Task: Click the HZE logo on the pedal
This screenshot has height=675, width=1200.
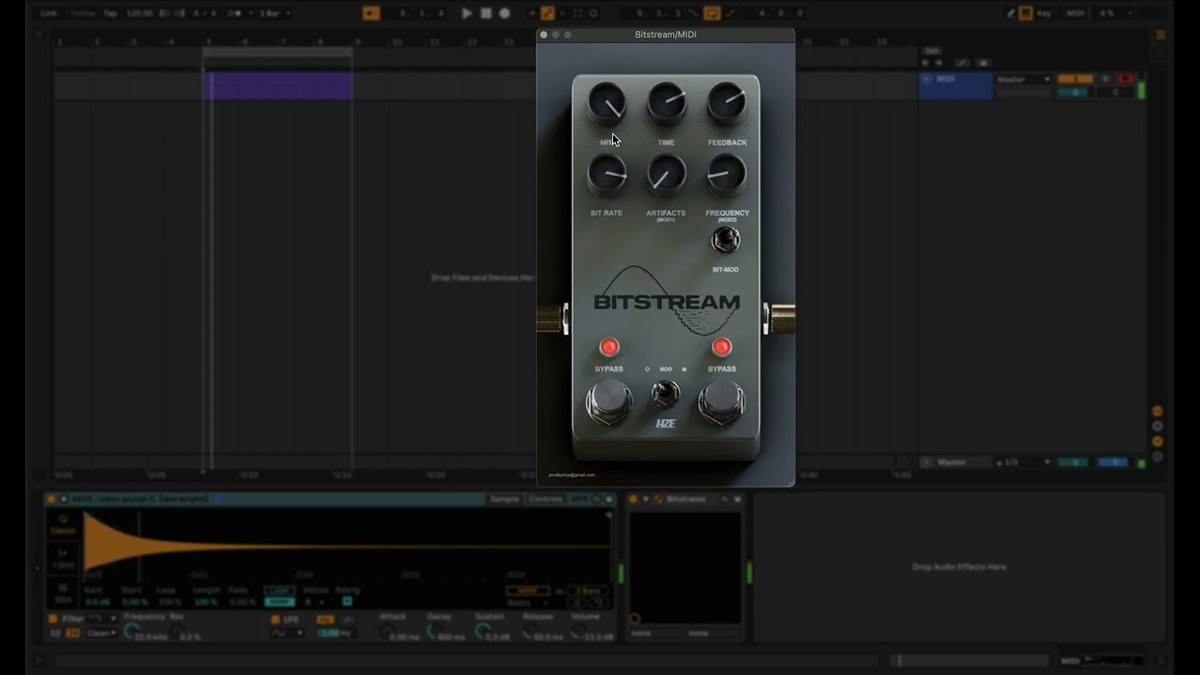Action: click(x=666, y=423)
